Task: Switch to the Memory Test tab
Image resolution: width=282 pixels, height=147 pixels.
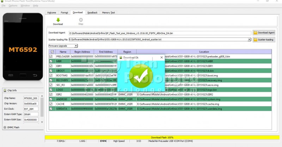Action: click(109, 13)
